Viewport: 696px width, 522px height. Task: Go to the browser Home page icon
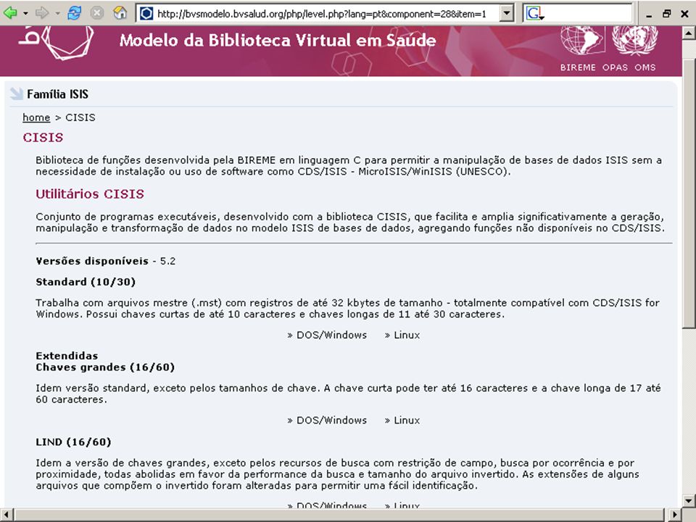[x=120, y=13]
